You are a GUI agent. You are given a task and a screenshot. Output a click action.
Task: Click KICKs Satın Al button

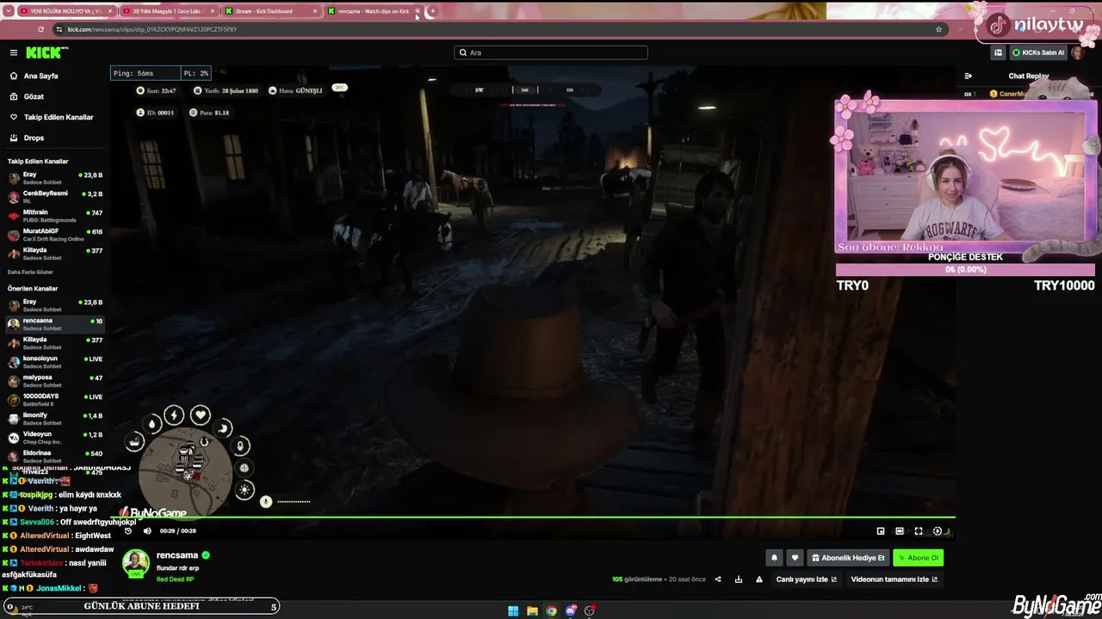[x=1038, y=52]
